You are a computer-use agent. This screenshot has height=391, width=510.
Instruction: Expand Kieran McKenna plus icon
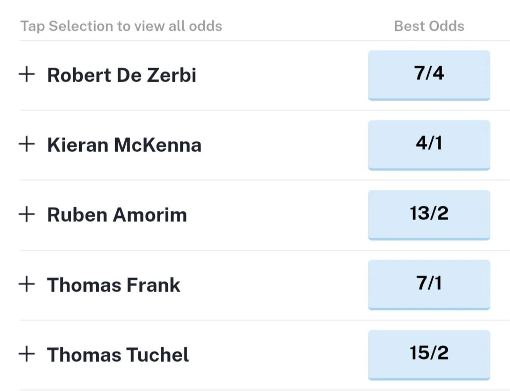pyautogui.click(x=27, y=144)
